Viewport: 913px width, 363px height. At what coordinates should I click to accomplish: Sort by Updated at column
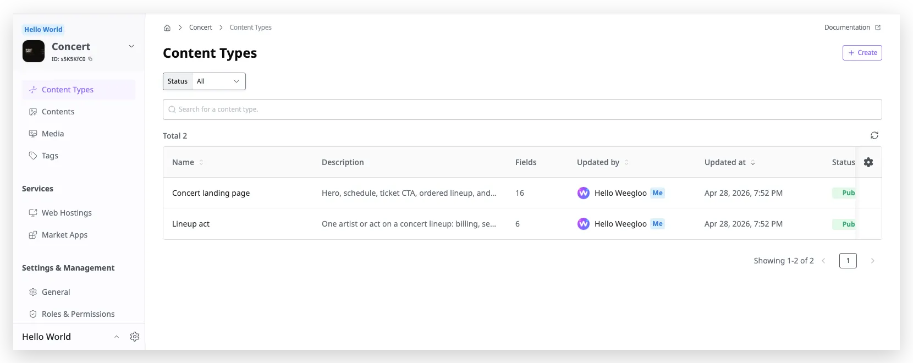[753, 162]
